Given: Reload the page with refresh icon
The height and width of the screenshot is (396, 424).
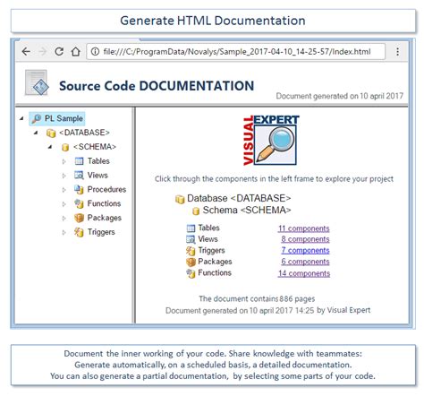Looking at the screenshot, I should [x=59, y=52].
